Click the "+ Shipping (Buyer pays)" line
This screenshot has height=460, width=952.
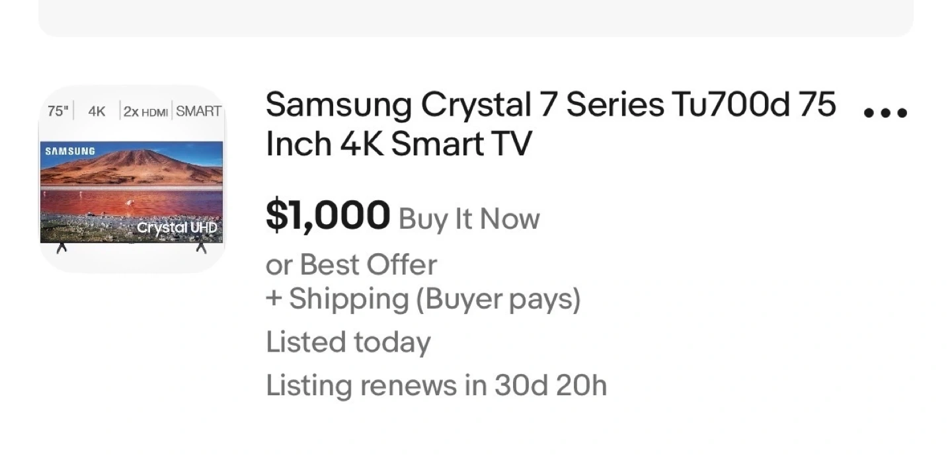click(x=422, y=299)
